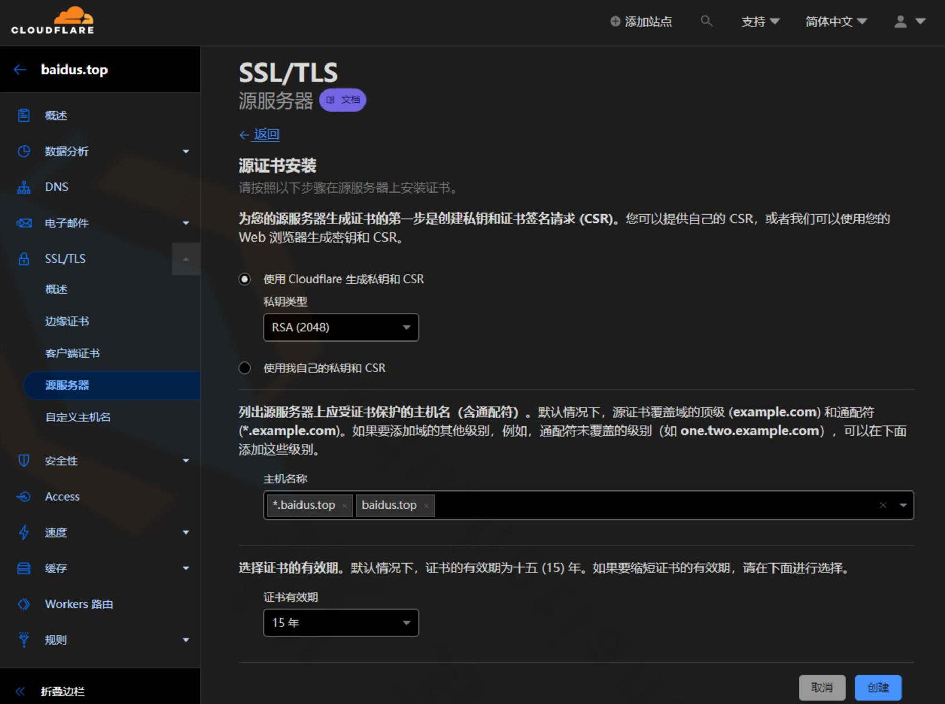Click the user account icon
This screenshot has width=945, height=704.
tap(900, 22)
